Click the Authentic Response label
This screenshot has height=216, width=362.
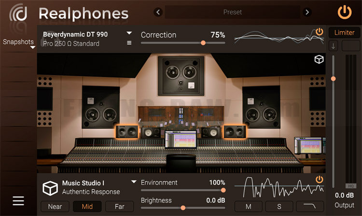pos(91,192)
